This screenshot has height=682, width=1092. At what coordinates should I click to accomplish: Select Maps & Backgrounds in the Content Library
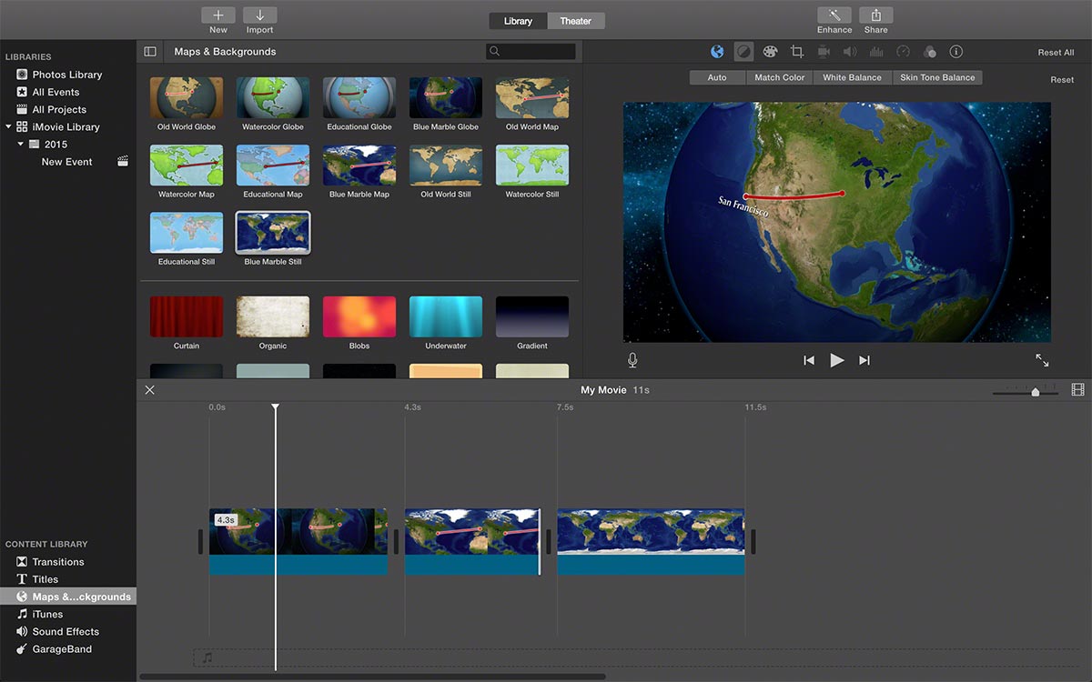click(x=68, y=597)
